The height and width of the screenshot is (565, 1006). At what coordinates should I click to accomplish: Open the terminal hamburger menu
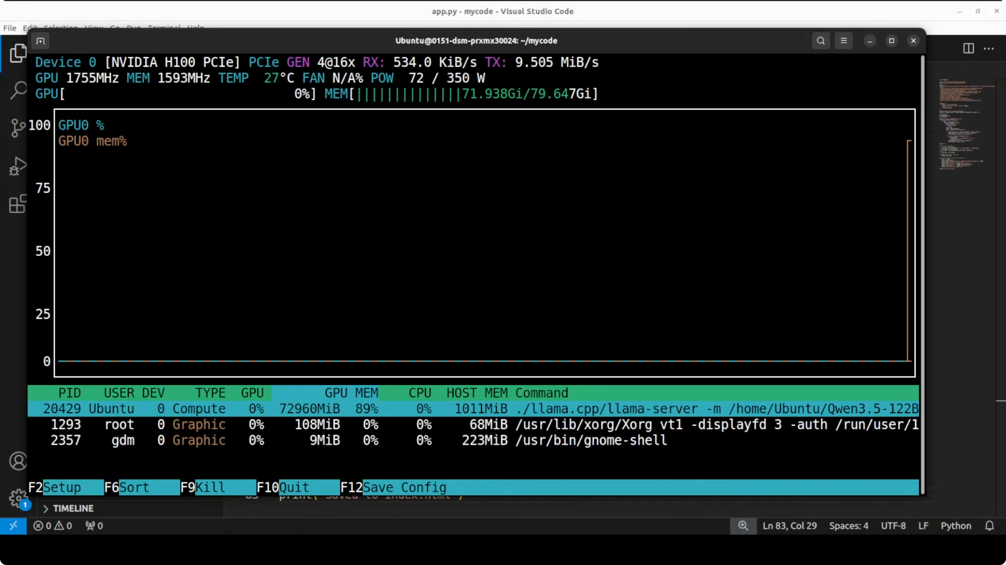tap(844, 41)
